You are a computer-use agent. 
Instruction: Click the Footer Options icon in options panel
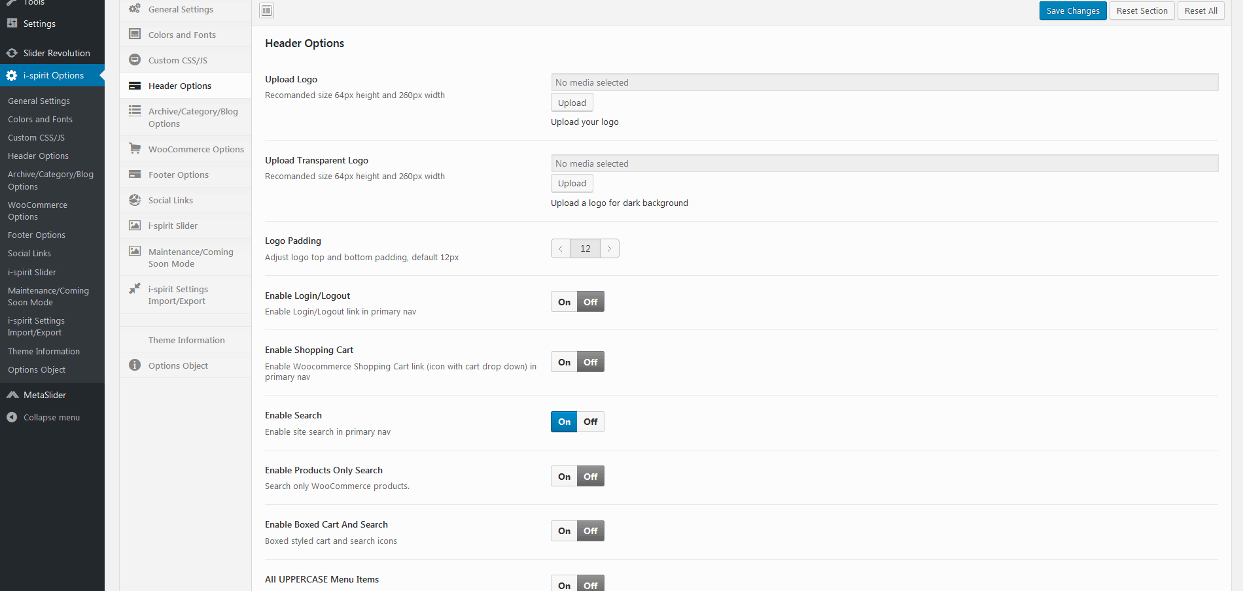pyautogui.click(x=135, y=174)
